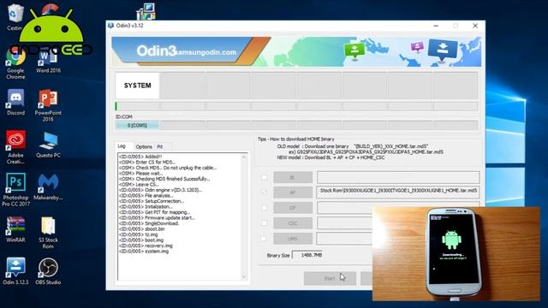Minimize the Odin3 window
Image resolution: width=548 pixels, height=308 pixels.
(x=436, y=26)
